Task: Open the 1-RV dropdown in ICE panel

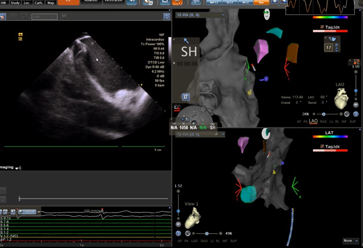Action: (x=44, y=16)
